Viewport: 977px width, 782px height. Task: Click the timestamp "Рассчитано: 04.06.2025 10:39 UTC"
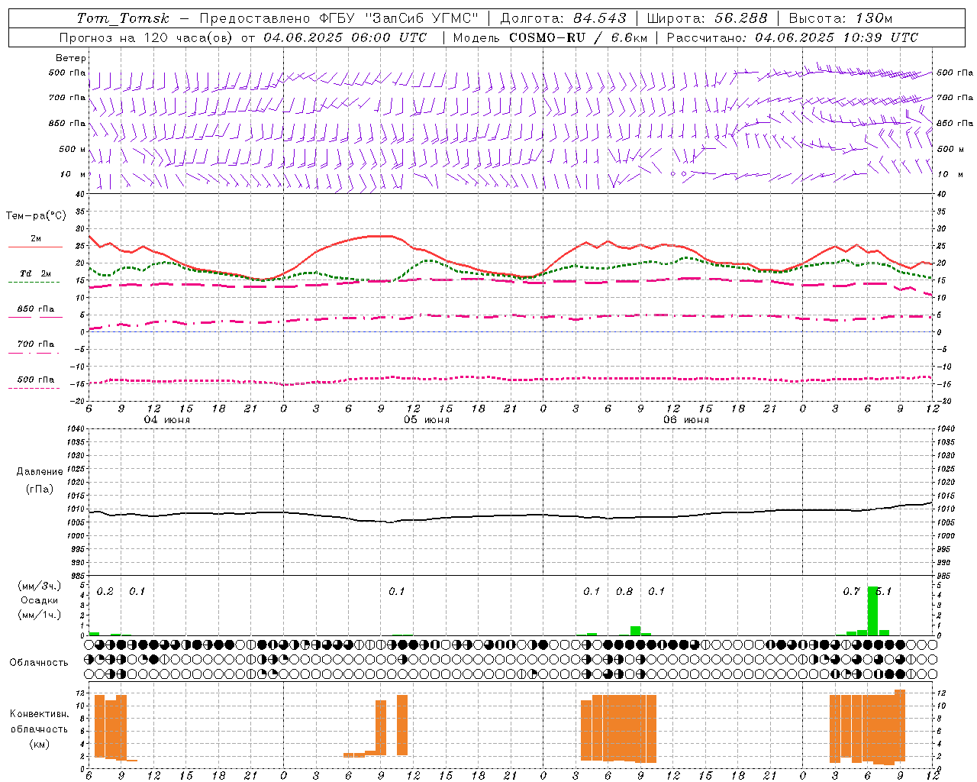[x=792, y=37]
